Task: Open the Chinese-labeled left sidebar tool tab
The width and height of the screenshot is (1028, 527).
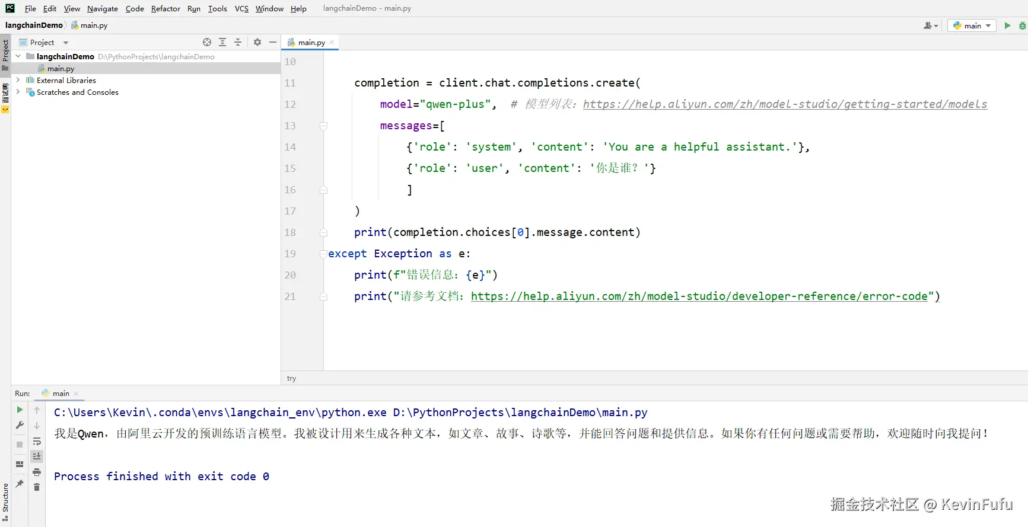Action: (x=5, y=98)
